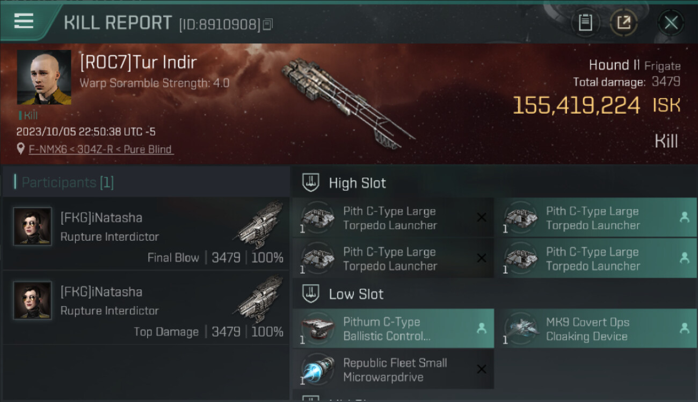Click the Republic Fleet Small Microwarpdrive icon
698x402 pixels.
click(x=317, y=369)
